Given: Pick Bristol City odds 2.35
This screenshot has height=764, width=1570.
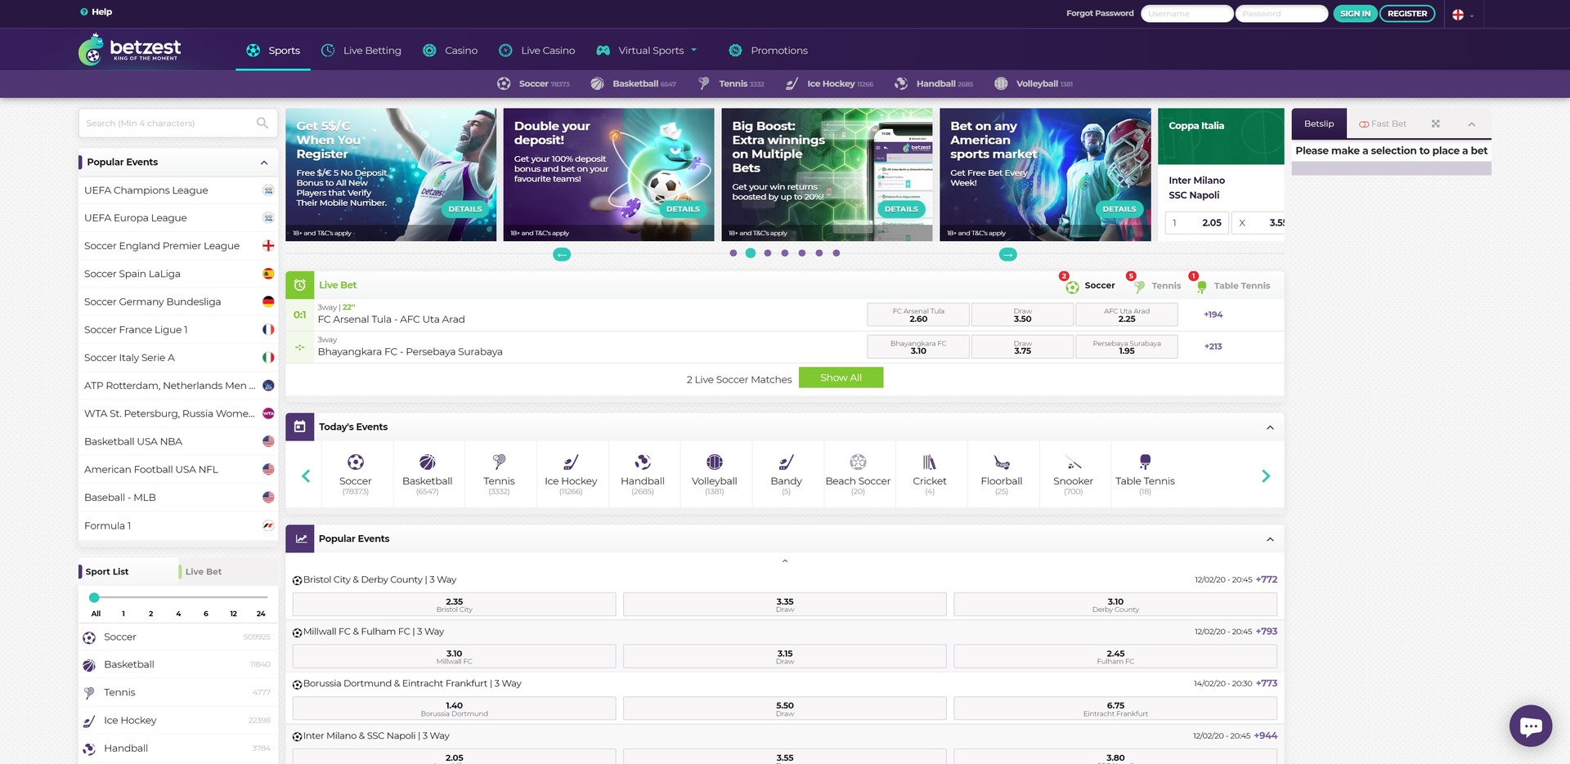Looking at the screenshot, I should tap(454, 605).
